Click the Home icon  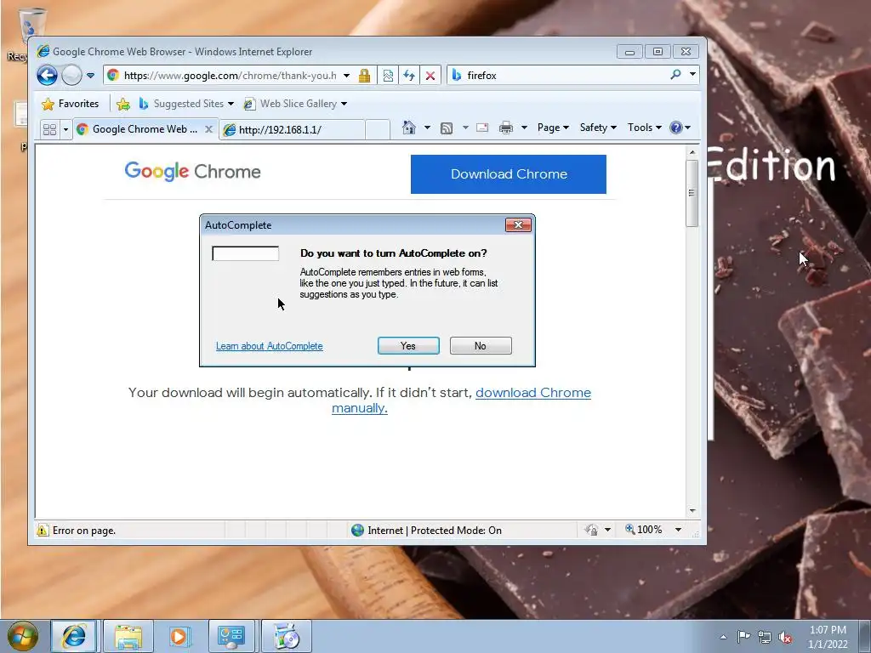409,128
